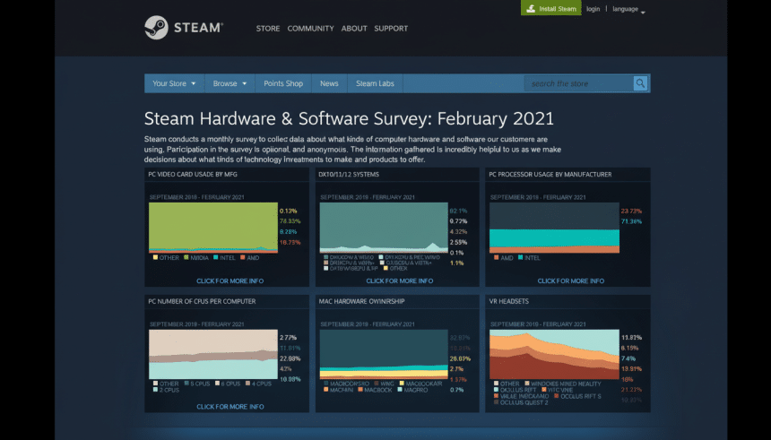Open the language dropdown
771x440 pixels.
(x=628, y=9)
